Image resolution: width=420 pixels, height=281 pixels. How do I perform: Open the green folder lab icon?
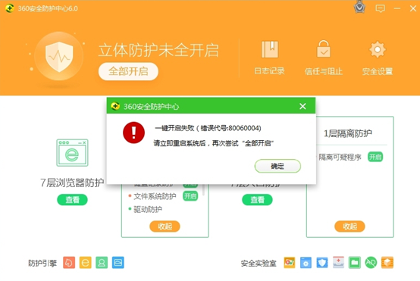coord(355,263)
